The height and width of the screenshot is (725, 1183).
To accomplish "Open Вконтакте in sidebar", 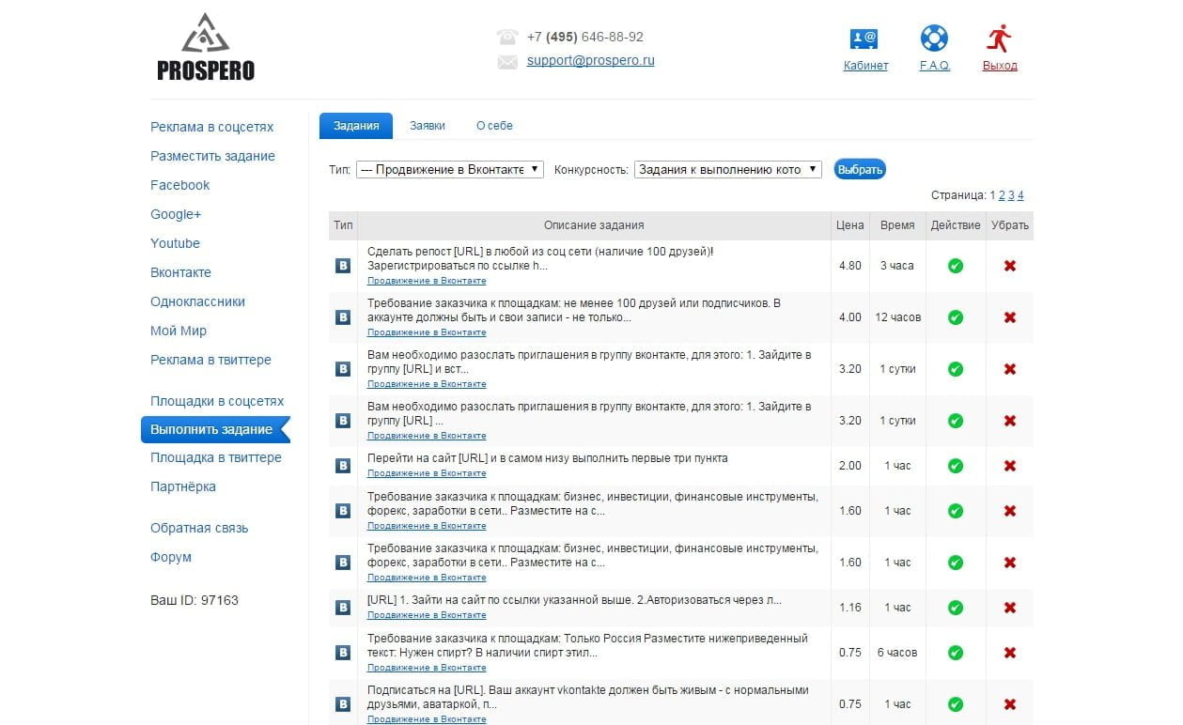I will (x=181, y=272).
